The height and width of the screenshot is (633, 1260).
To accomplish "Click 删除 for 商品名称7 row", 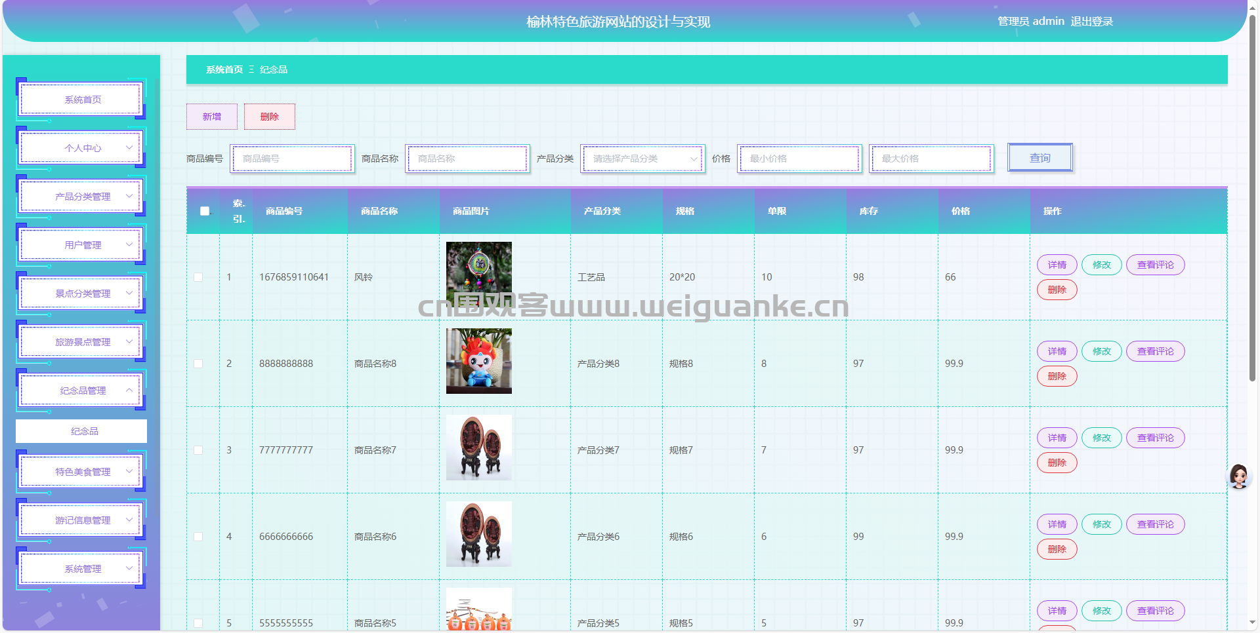I will click(x=1057, y=463).
